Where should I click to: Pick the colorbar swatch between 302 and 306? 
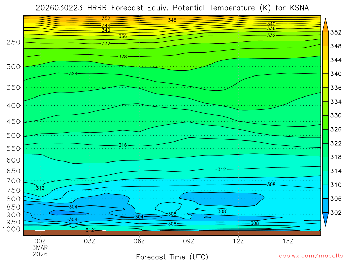click(325, 205)
